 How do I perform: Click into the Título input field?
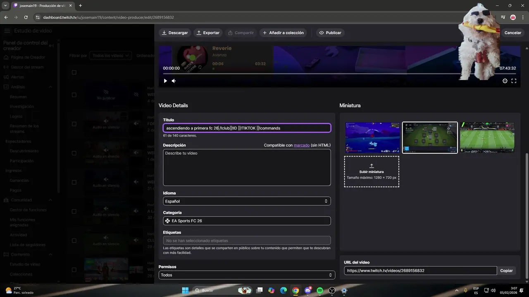(x=247, y=128)
